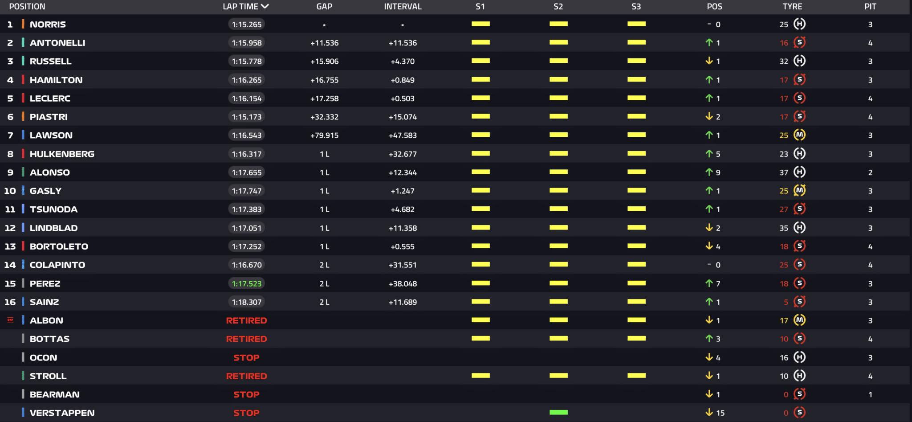Click Ocon's STOP status
Image resolution: width=912 pixels, height=422 pixels.
pyautogui.click(x=246, y=358)
